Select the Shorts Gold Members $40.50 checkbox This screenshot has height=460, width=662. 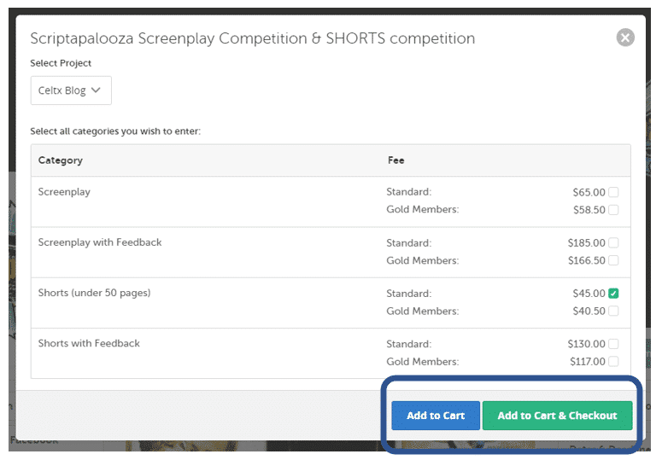click(x=613, y=311)
